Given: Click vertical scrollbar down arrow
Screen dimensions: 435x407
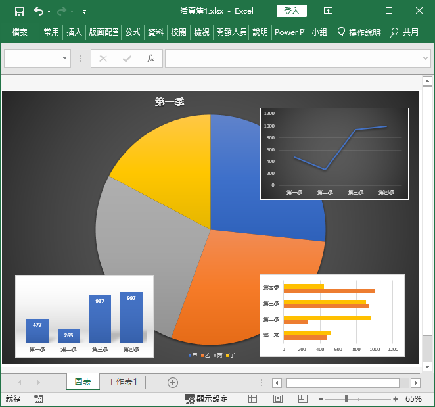Looking at the screenshot, I should [427, 366].
